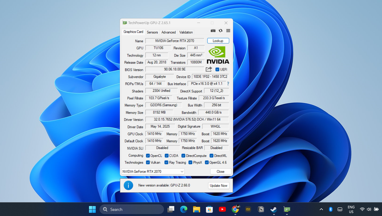Toggle the UEFI checkbox
Image resolution: width=382 pixels, height=216 pixels.
click(217, 70)
